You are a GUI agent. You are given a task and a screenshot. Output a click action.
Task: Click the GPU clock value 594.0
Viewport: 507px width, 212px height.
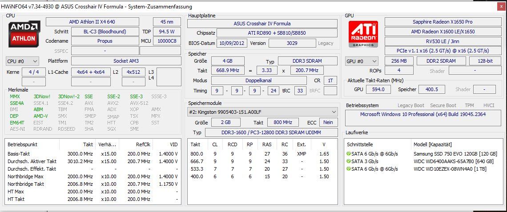(x=378, y=89)
